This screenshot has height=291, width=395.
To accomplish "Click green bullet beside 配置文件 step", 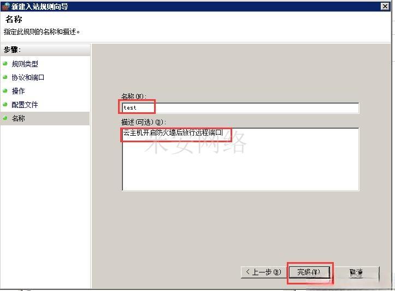I will coord(5,104).
